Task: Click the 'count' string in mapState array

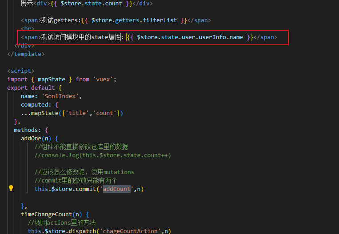Action: 105,113
